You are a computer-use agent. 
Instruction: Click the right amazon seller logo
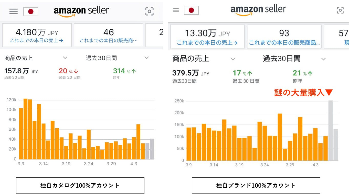[x=258, y=10]
